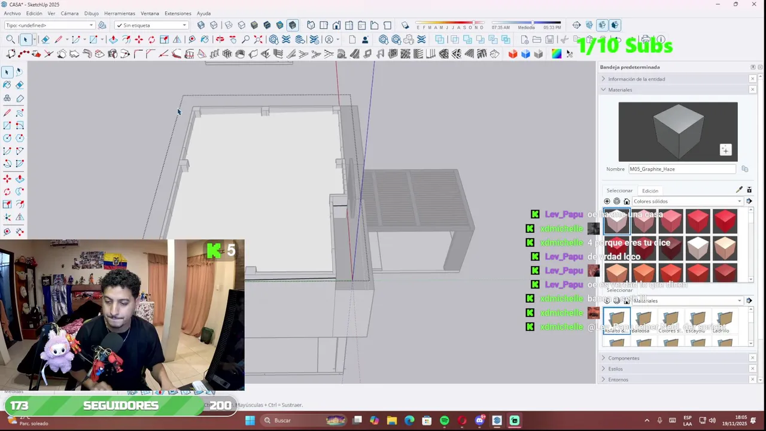The width and height of the screenshot is (766, 431).
Task: Click the Zoom Extents icon in top toolbar
Action: tap(258, 40)
